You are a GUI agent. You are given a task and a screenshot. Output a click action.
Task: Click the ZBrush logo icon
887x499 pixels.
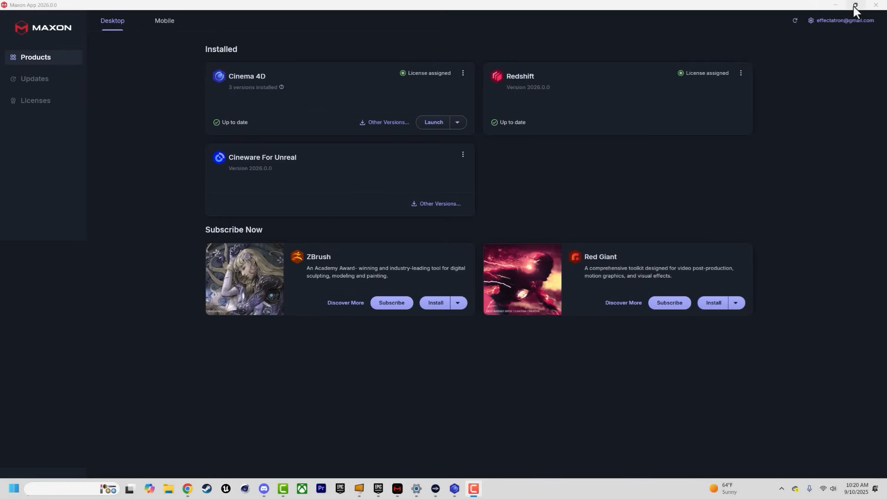pos(297,257)
